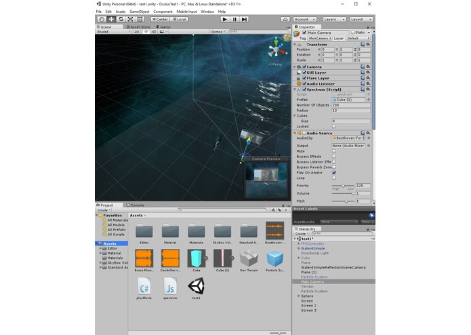Disable the Spectrum (Script) checkbox
Image resolution: width=471 pixels, height=335 pixels.
pyautogui.click(x=304, y=90)
